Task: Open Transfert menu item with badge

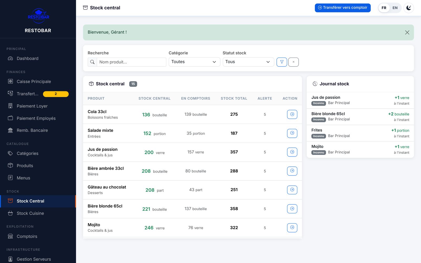Action: (x=38, y=94)
